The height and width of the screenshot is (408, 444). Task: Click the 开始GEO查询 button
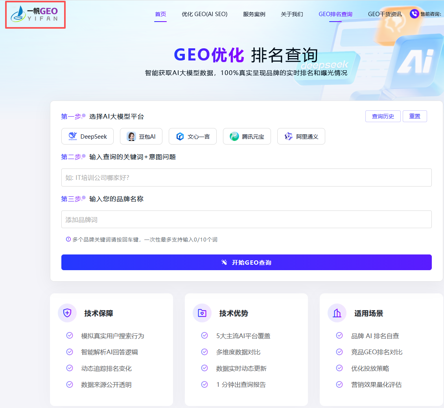coord(247,262)
